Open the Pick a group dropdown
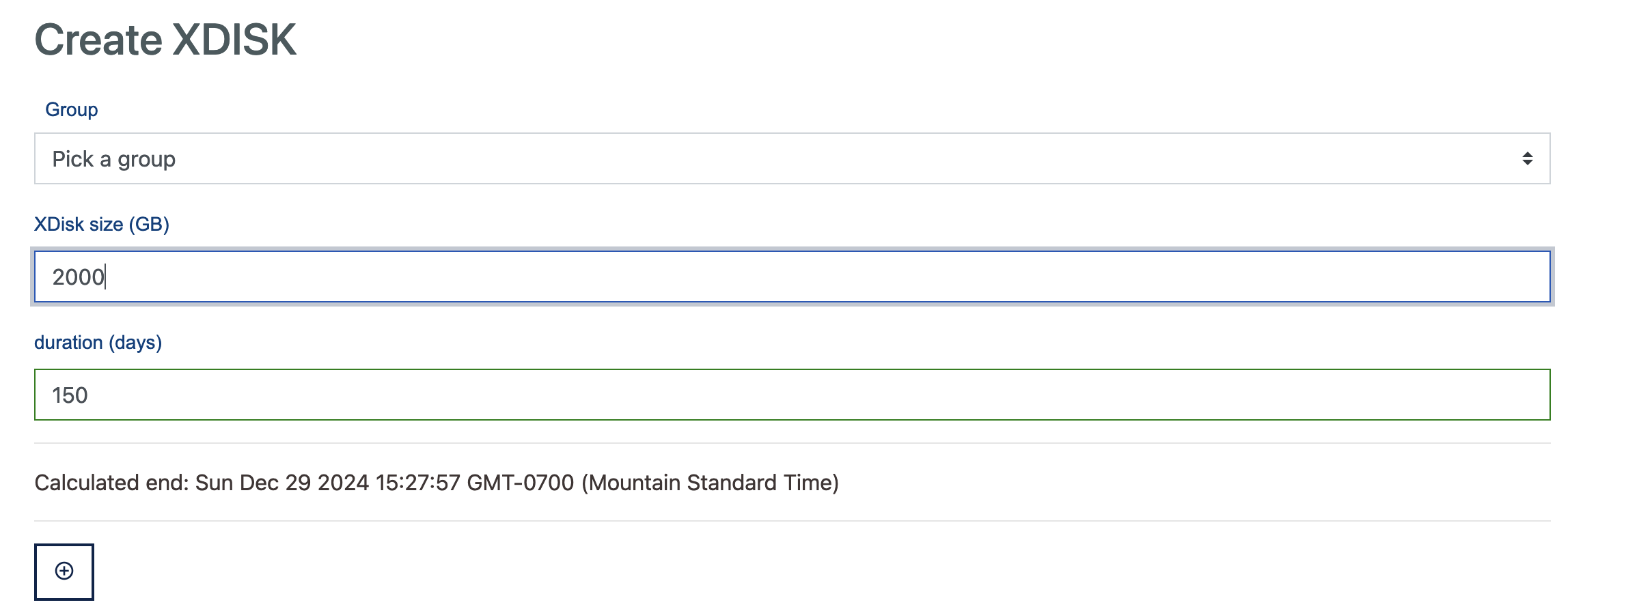This screenshot has width=1626, height=609. [793, 158]
